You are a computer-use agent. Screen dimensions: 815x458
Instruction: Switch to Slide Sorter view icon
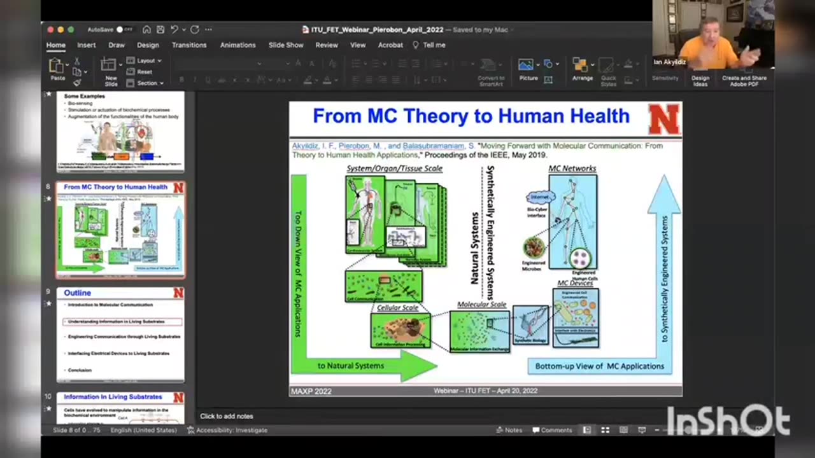(606, 430)
